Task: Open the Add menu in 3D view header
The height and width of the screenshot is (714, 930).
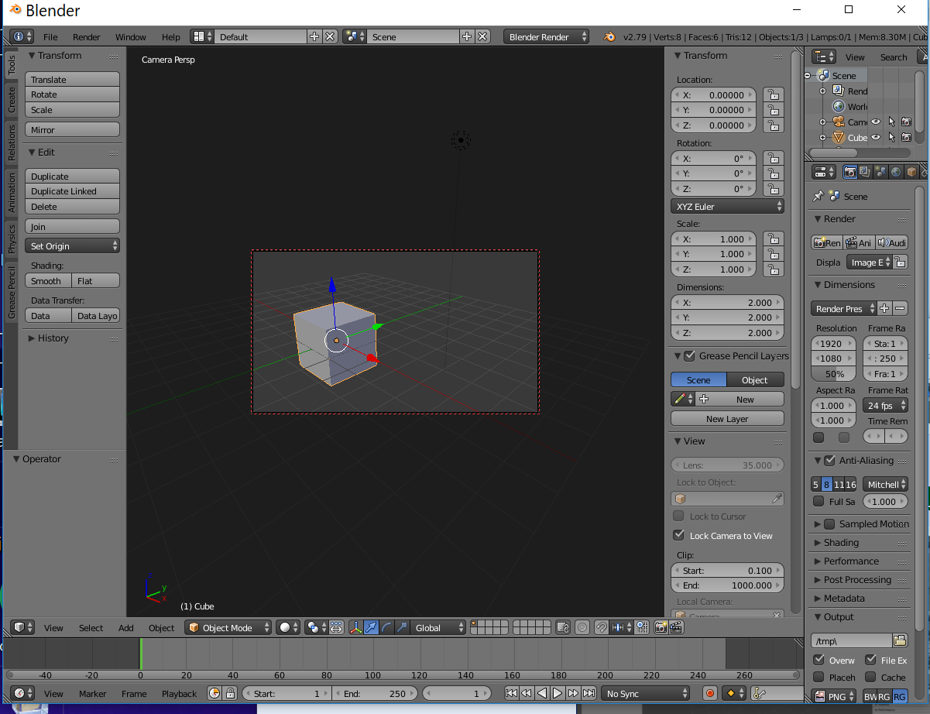Action: pos(126,628)
